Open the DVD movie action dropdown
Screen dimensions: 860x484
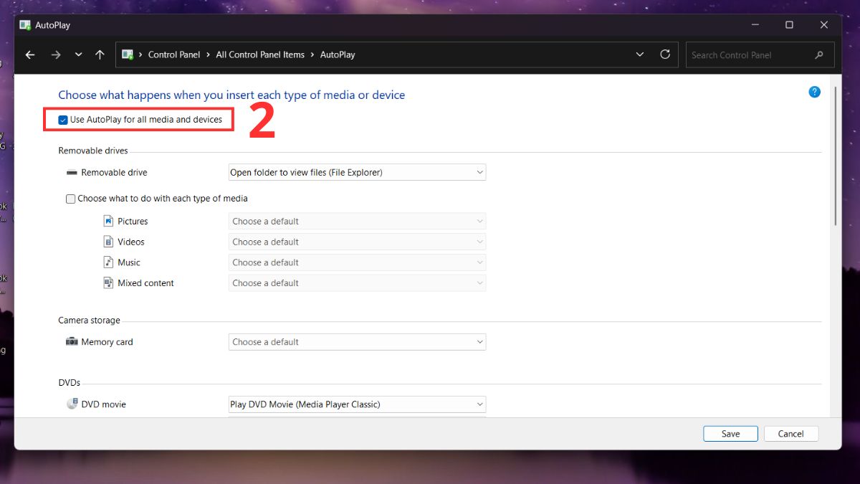tap(357, 404)
